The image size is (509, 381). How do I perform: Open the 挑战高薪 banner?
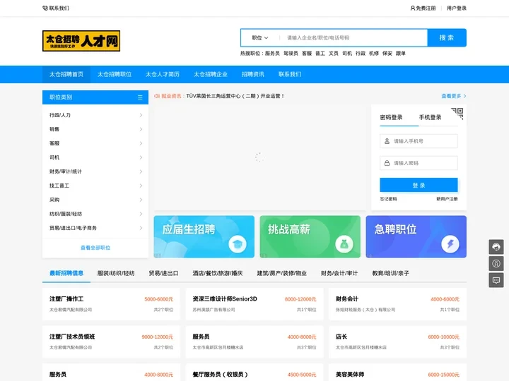coord(310,237)
